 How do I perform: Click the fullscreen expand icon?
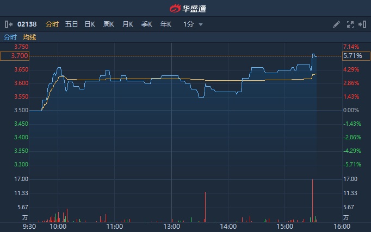pyautogui.click(x=350, y=24)
